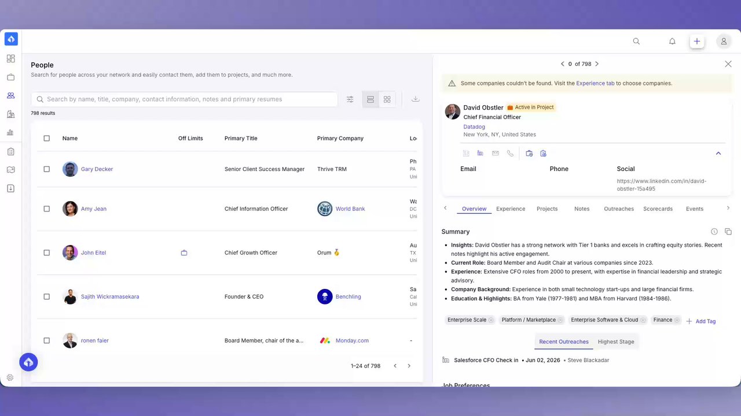The width and height of the screenshot is (741, 416).
Task: Collapse the contact details chevron
Action: (718, 153)
